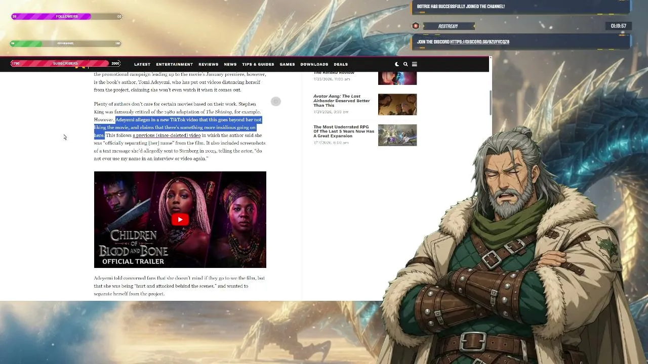The width and height of the screenshot is (648, 364).
Task: Go to the LATEST section
Action: point(142,64)
